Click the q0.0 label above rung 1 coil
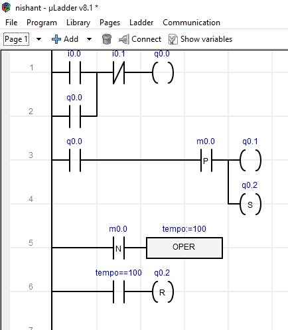The width and height of the screenshot is (288, 330). tap(162, 54)
